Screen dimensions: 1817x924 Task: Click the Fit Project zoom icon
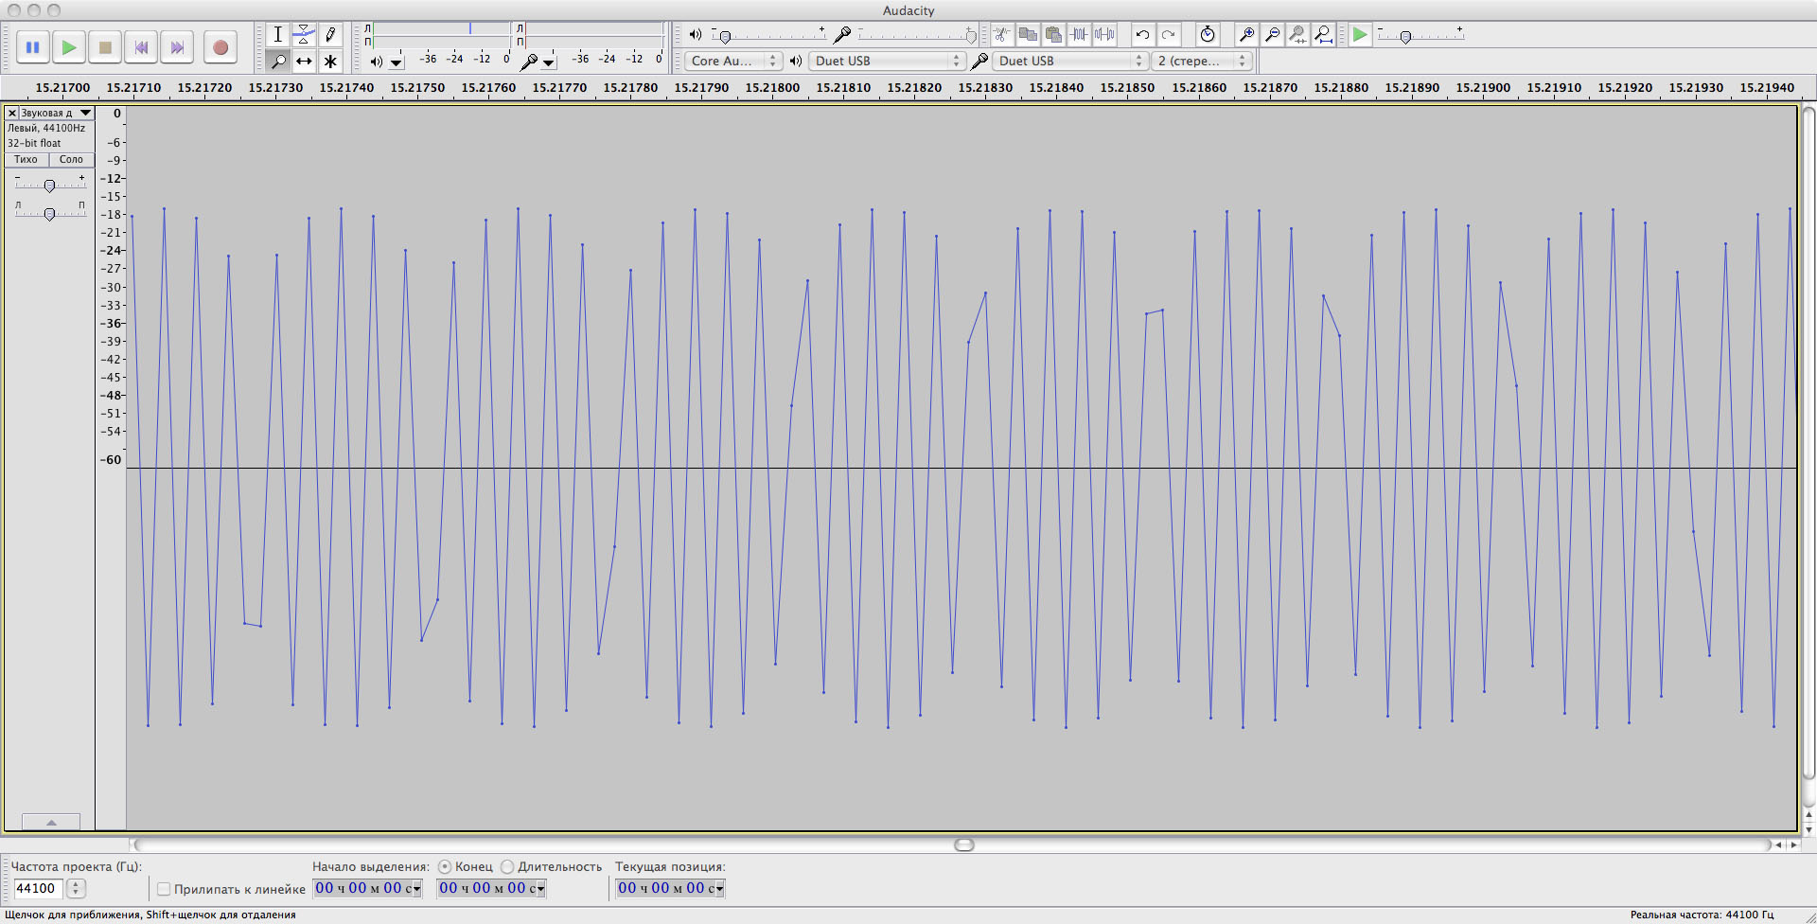(x=1324, y=35)
